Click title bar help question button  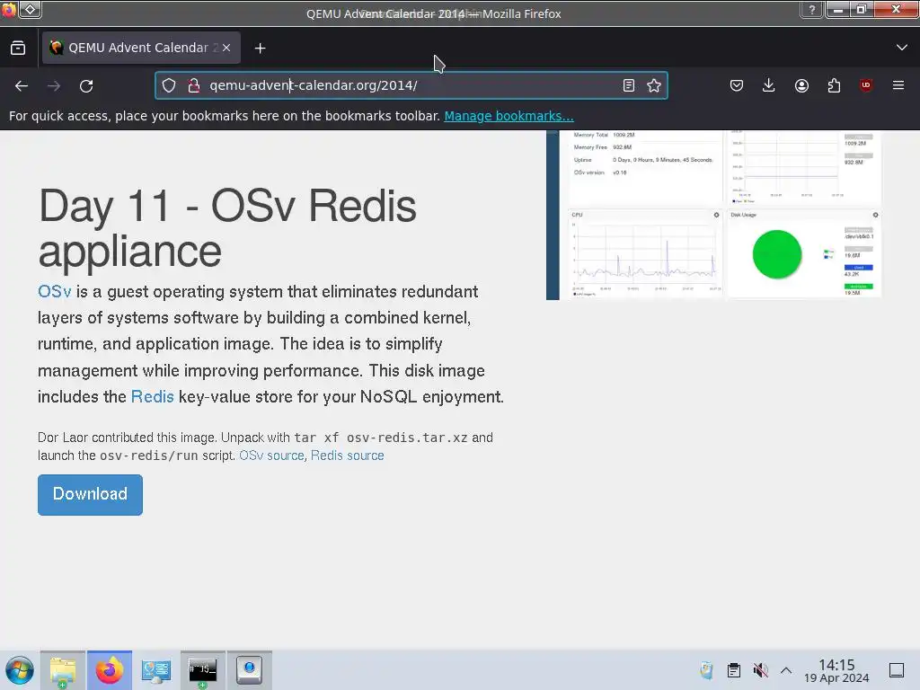click(812, 10)
